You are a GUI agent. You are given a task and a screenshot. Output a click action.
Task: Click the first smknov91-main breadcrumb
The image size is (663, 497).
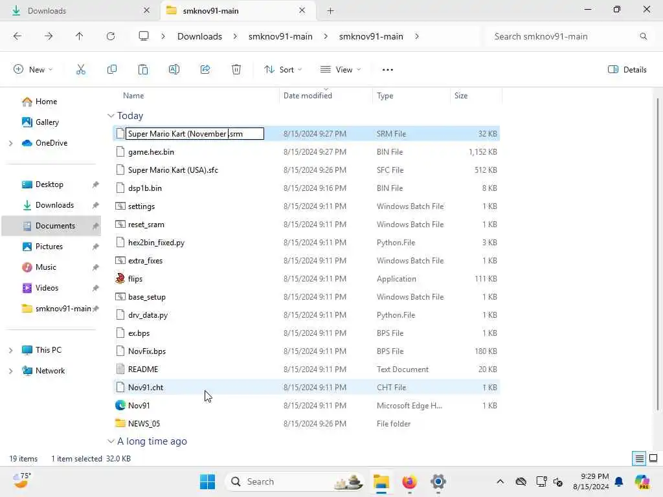coord(280,36)
